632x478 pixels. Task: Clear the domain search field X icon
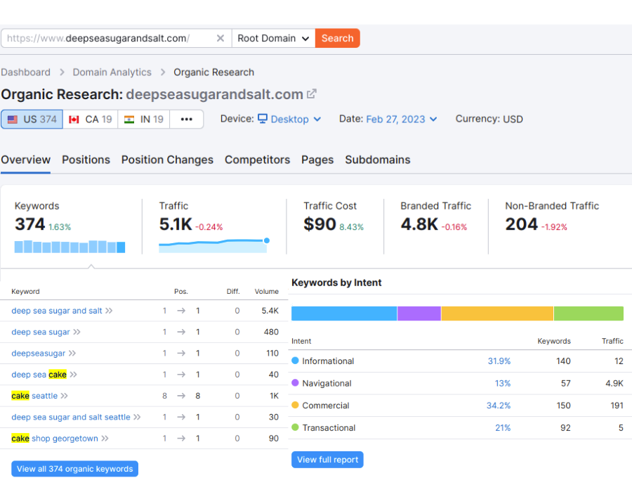pos(220,39)
